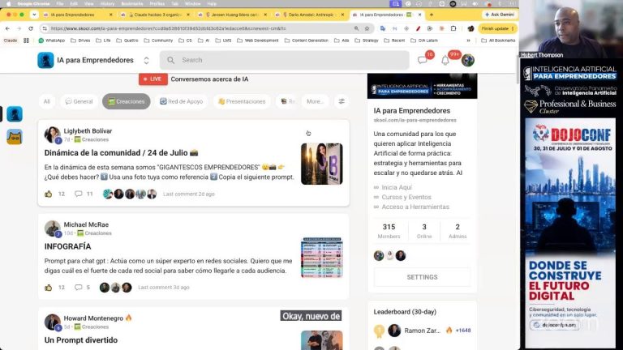The height and width of the screenshot is (350, 623).
Task: Open the Chrome profile avatar icon
Action: click(470, 28)
